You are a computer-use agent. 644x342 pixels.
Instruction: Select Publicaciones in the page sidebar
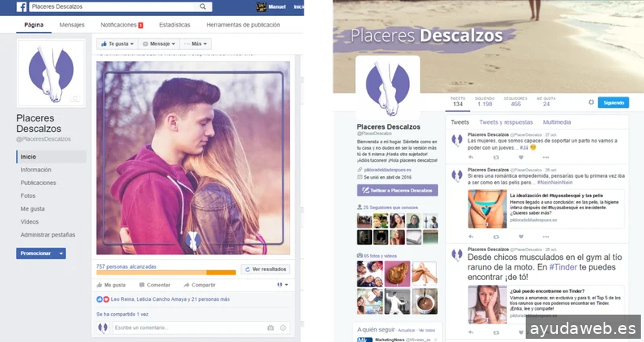click(x=38, y=183)
